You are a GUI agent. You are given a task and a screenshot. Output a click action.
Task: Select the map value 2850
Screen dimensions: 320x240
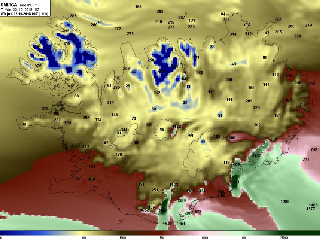163,211
